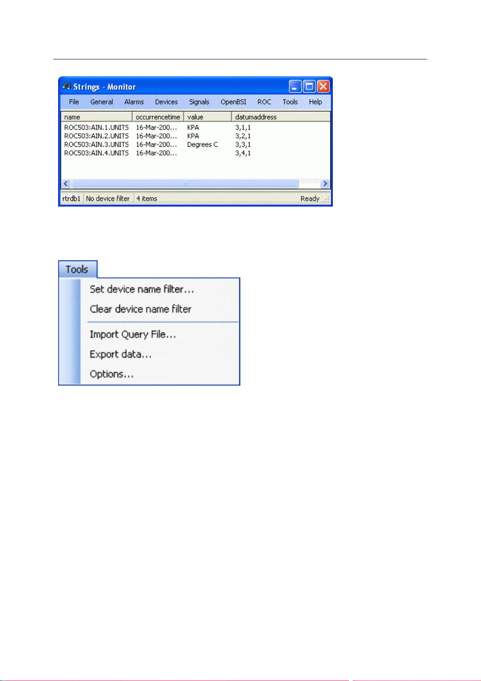The width and height of the screenshot is (481, 681).
Task: Sort by the name column header
Action: click(x=97, y=117)
